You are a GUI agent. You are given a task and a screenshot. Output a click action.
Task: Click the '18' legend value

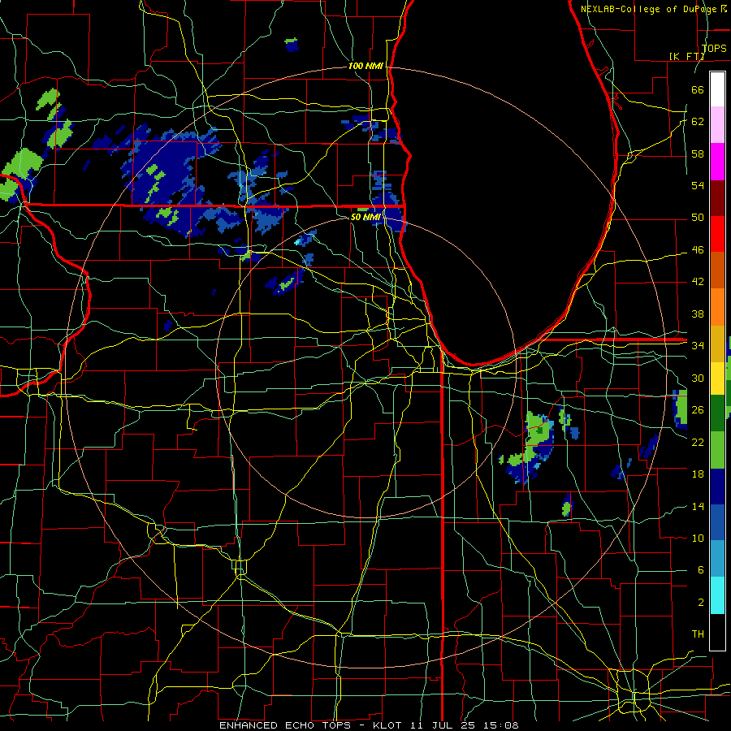point(698,474)
